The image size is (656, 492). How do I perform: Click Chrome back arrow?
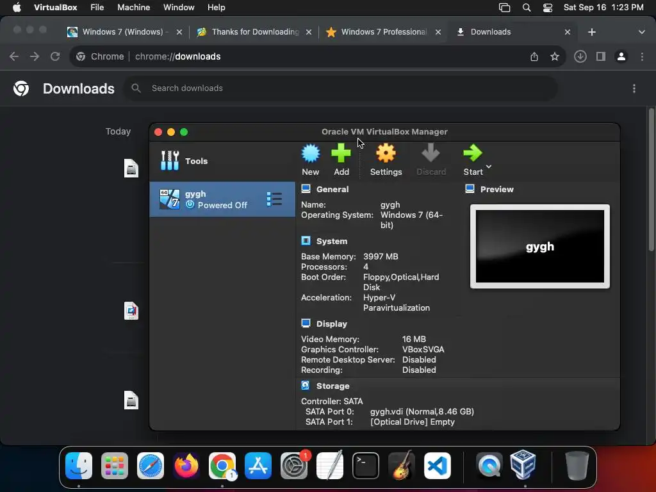click(14, 56)
